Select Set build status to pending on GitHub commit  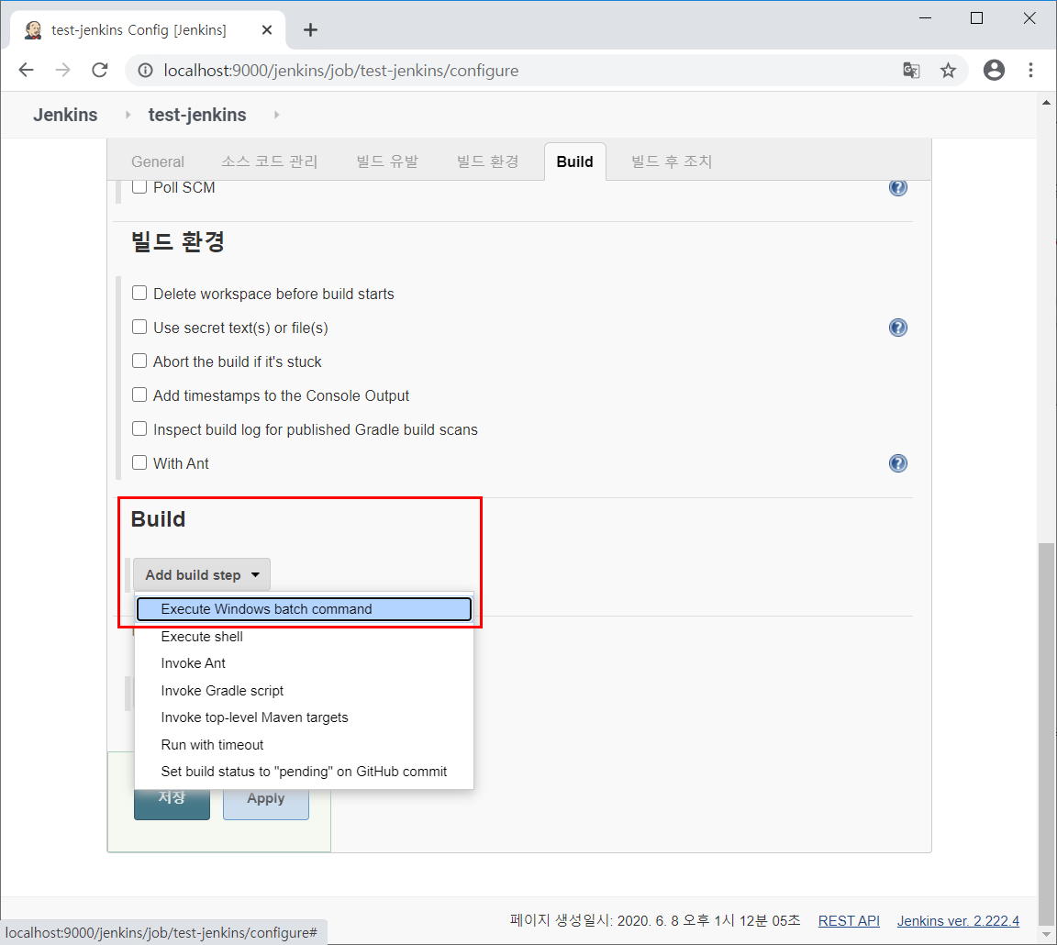[304, 771]
